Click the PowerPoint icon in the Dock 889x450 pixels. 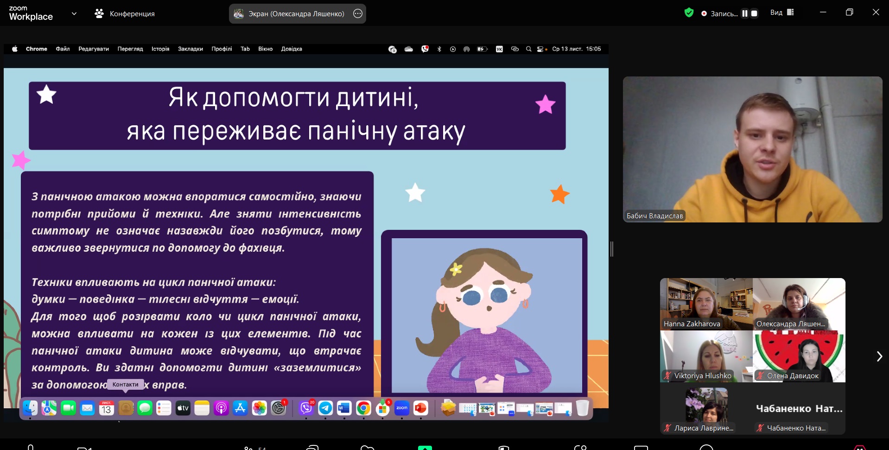(x=420, y=408)
